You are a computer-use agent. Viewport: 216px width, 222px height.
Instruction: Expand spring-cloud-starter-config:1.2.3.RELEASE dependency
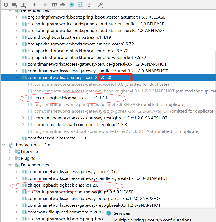coord(16,24)
